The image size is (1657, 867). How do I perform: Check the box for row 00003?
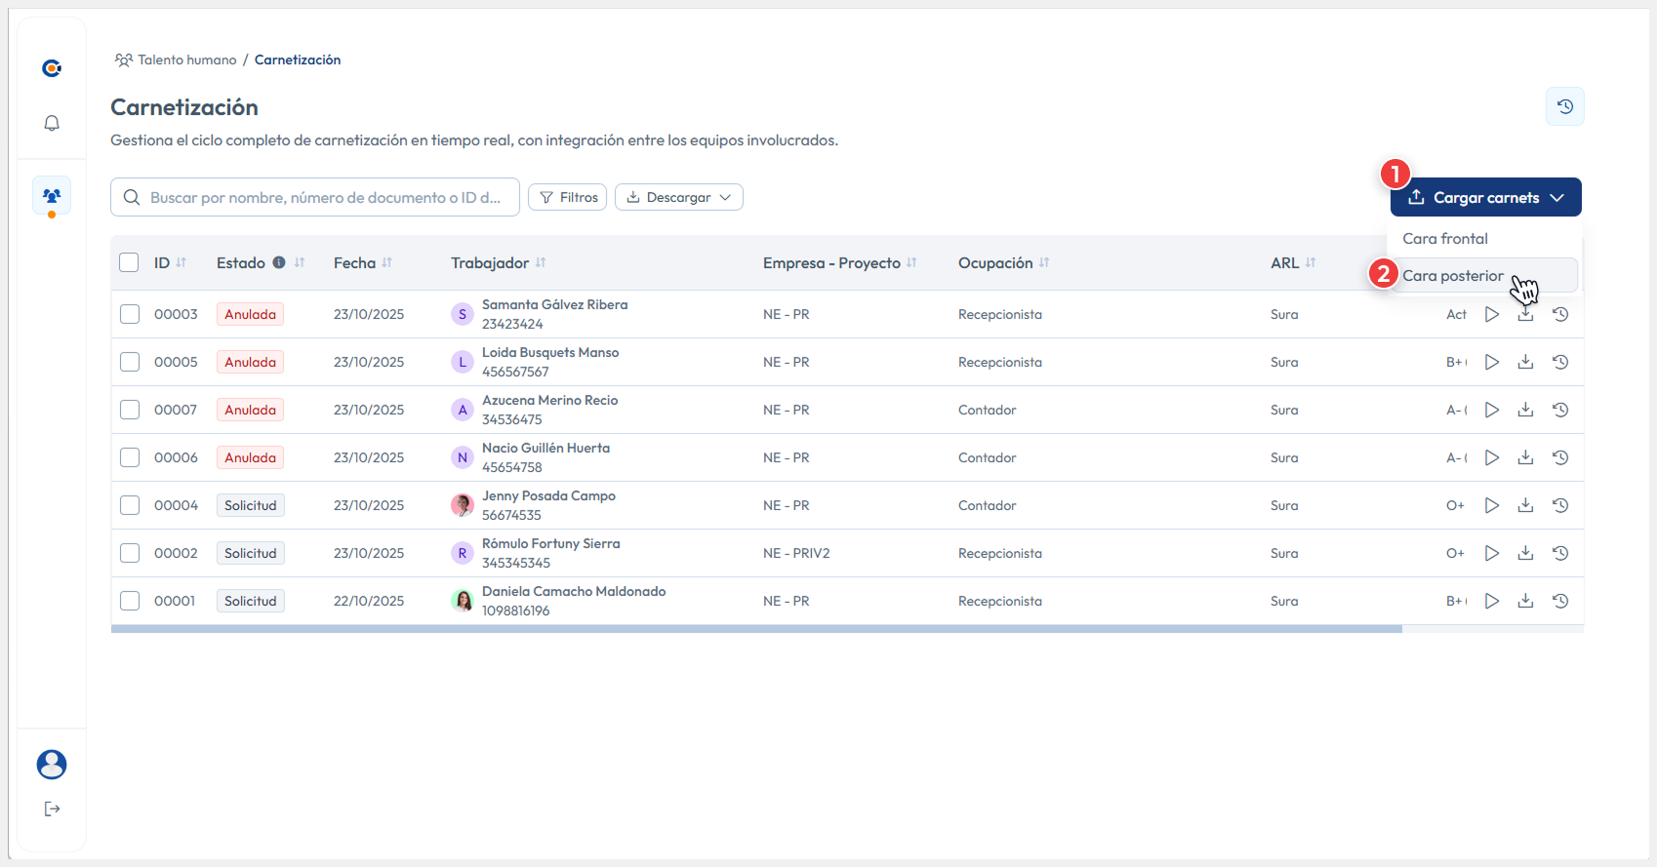pyautogui.click(x=129, y=314)
